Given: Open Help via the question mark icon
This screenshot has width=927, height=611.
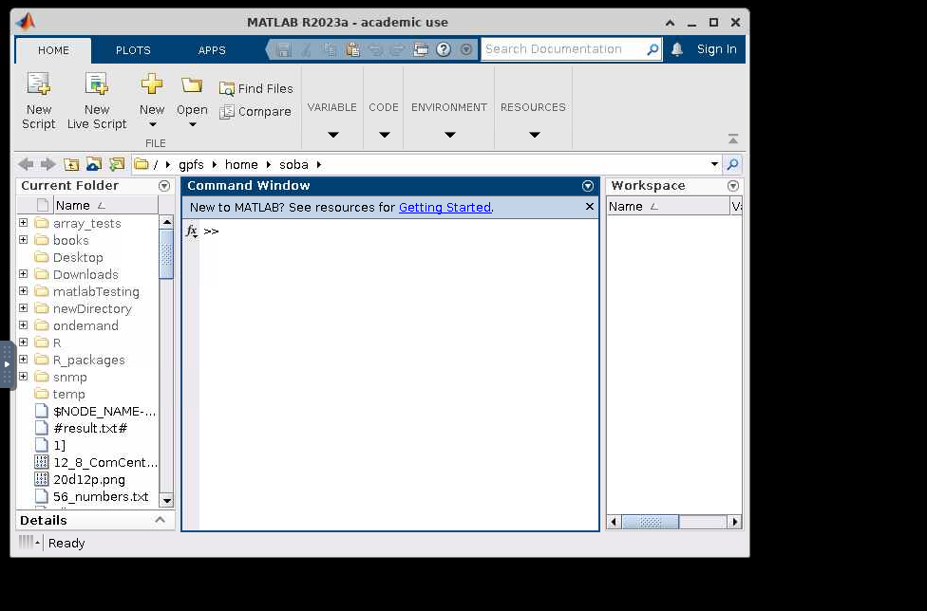Looking at the screenshot, I should 444,49.
